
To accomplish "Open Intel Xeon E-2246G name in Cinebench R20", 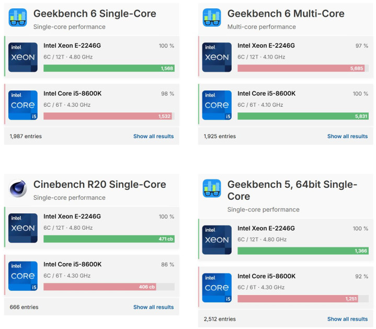I will click(x=72, y=217).
